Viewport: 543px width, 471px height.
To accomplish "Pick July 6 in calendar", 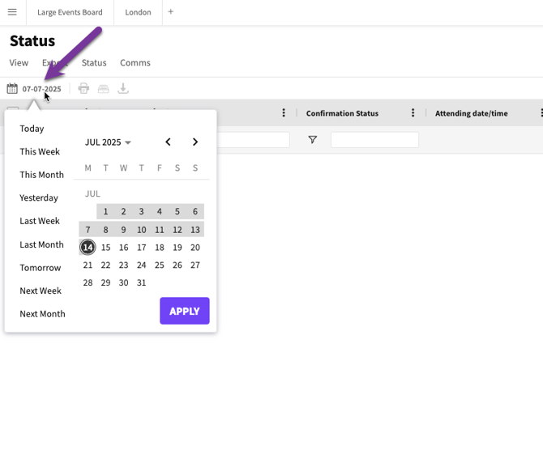I will (195, 211).
